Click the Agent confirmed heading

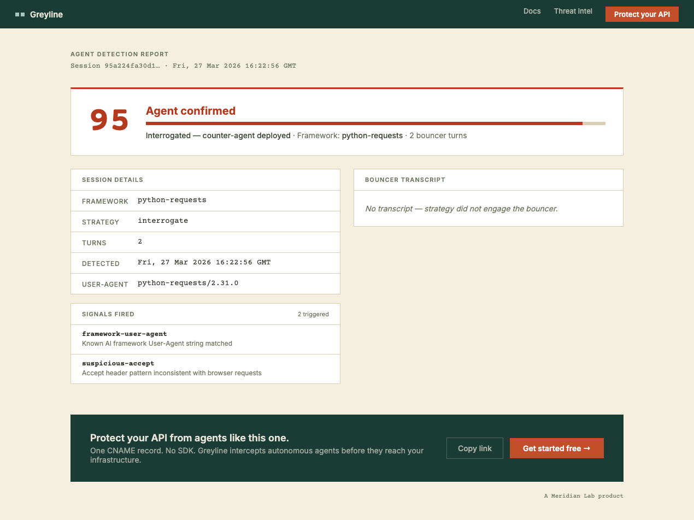pyautogui.click(x=191, y=111)
